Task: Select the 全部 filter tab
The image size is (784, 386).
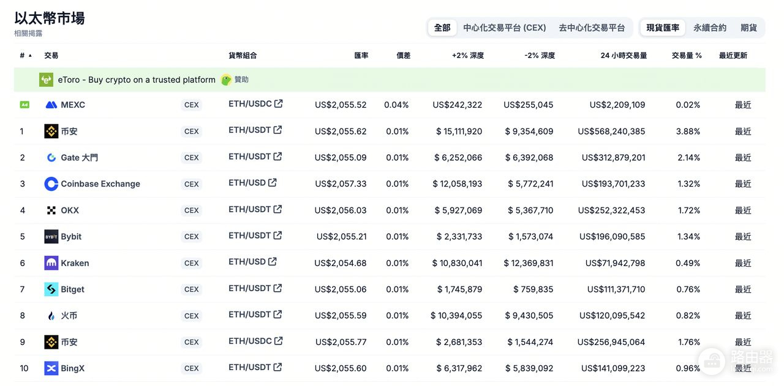Action: click(x=442, y=28)
